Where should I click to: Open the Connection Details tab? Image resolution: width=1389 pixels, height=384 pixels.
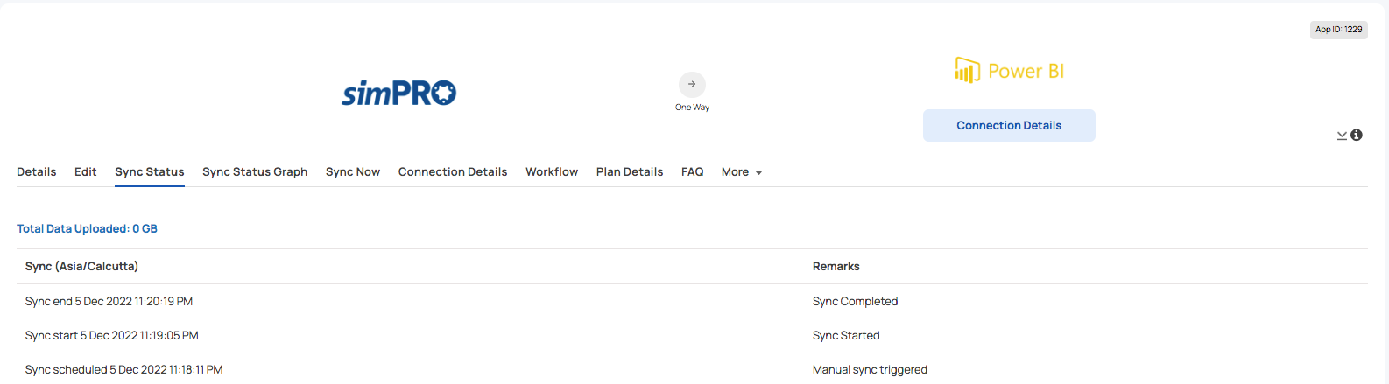coord(453,171)
